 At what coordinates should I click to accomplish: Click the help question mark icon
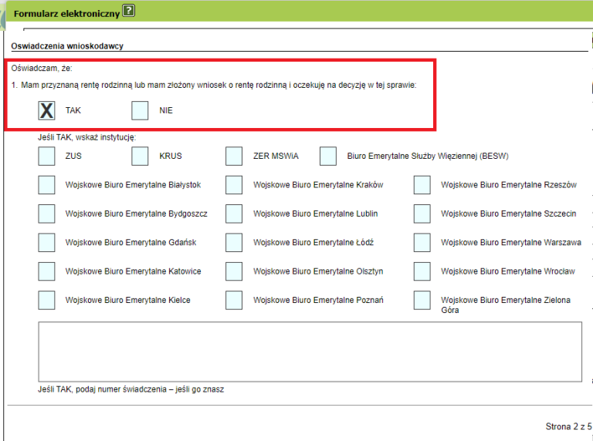129,11
